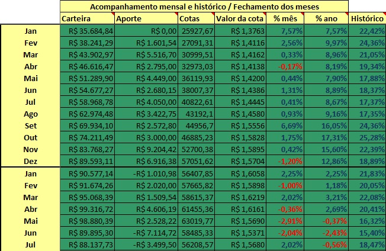Click carteira value R$ 54.677,27

coord(87,90)
